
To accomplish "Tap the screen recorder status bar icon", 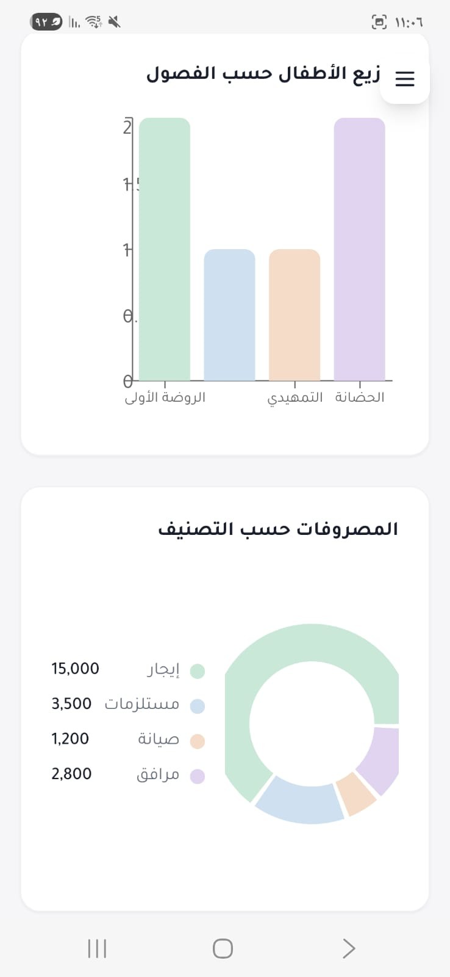I will pyautogui.click(x=379, y=23).
